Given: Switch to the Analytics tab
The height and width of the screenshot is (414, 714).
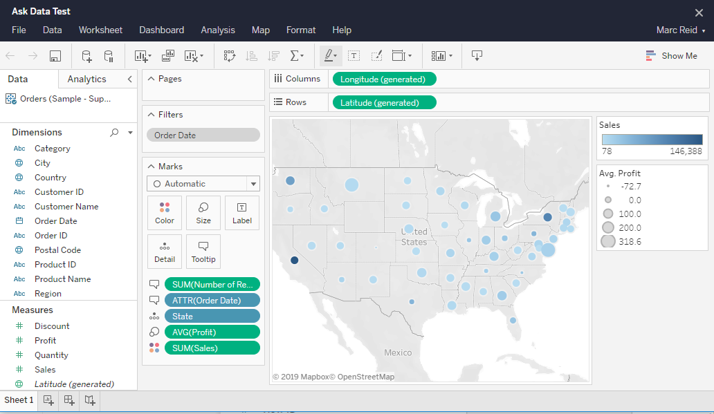Looking at the screenshot, I should [x=86, y=79].
